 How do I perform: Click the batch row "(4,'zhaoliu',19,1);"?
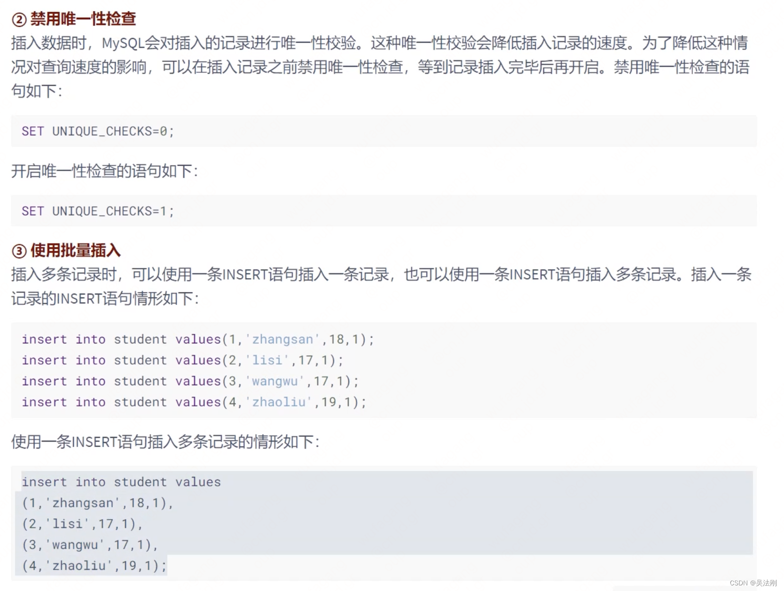(x=94, y=566)
